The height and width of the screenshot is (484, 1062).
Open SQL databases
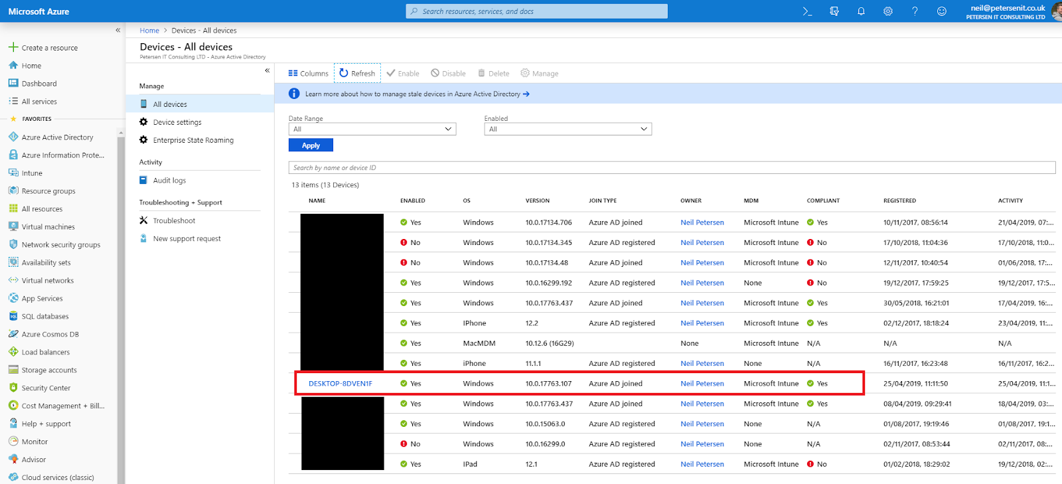point(38,317)
